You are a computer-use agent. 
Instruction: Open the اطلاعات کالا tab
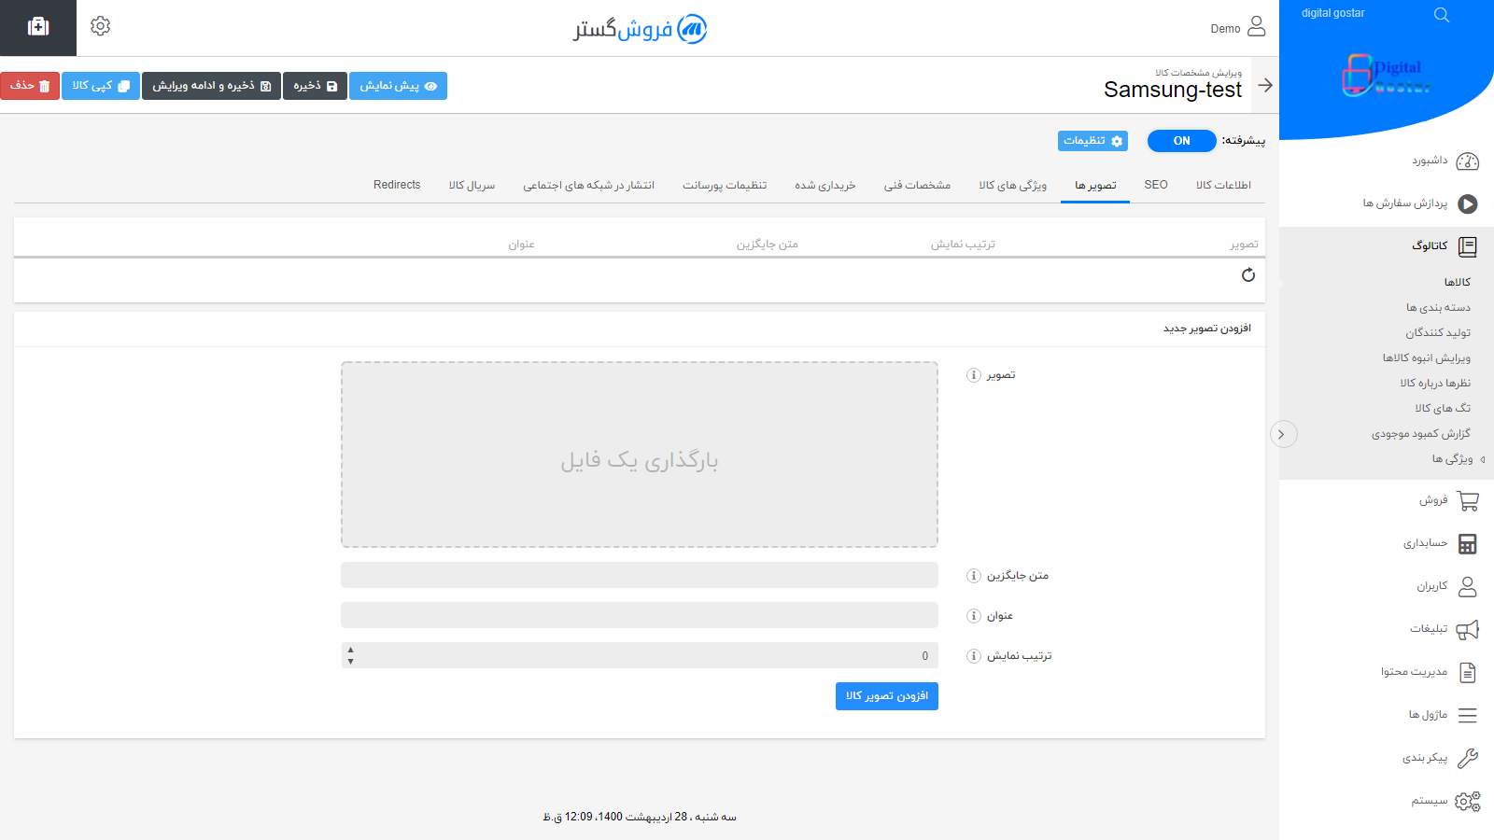coord(1223,185)
